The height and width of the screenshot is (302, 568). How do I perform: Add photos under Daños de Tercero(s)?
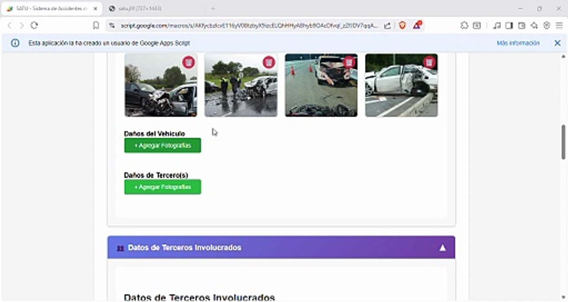(163, 187)
